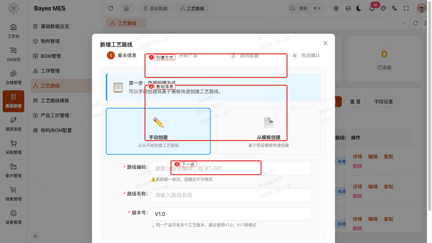This screenshot has width=432, height=243.
Task: Collapse the secondary sidebar with double-chevron
Action: pos(35,236)
